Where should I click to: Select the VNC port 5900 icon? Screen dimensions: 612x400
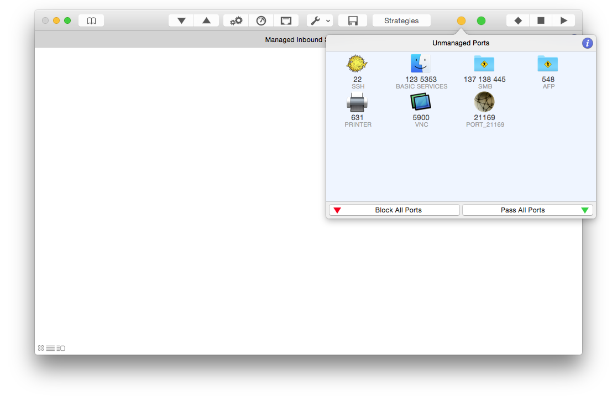tap(421, 102)
